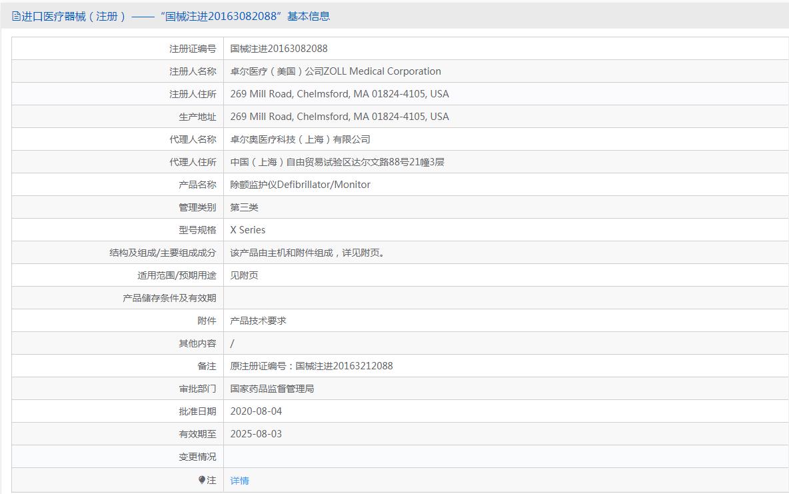Click the 结构及组成/主要组成成分 row label

(163, 253)
